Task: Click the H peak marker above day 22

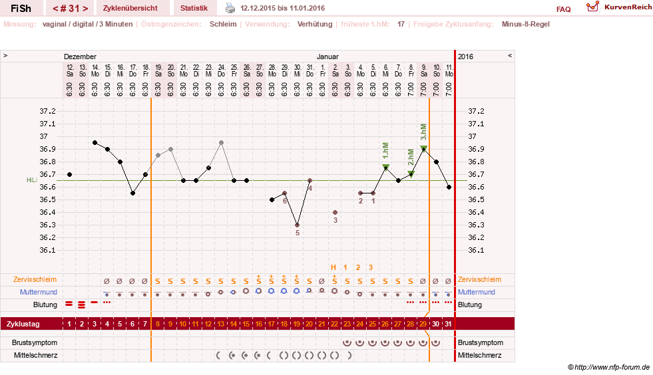Action: click(333, 267)
